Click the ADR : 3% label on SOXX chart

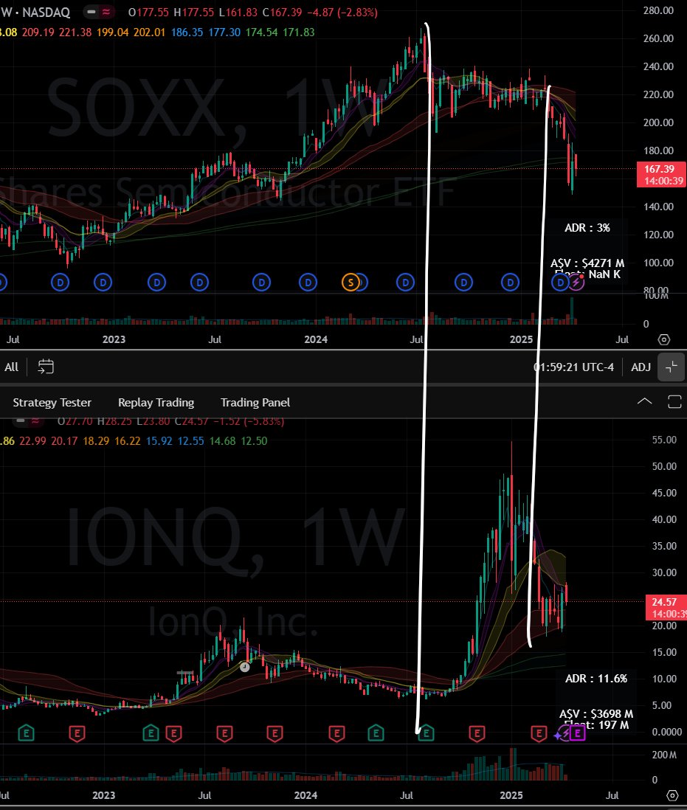(x=587, y=228)
